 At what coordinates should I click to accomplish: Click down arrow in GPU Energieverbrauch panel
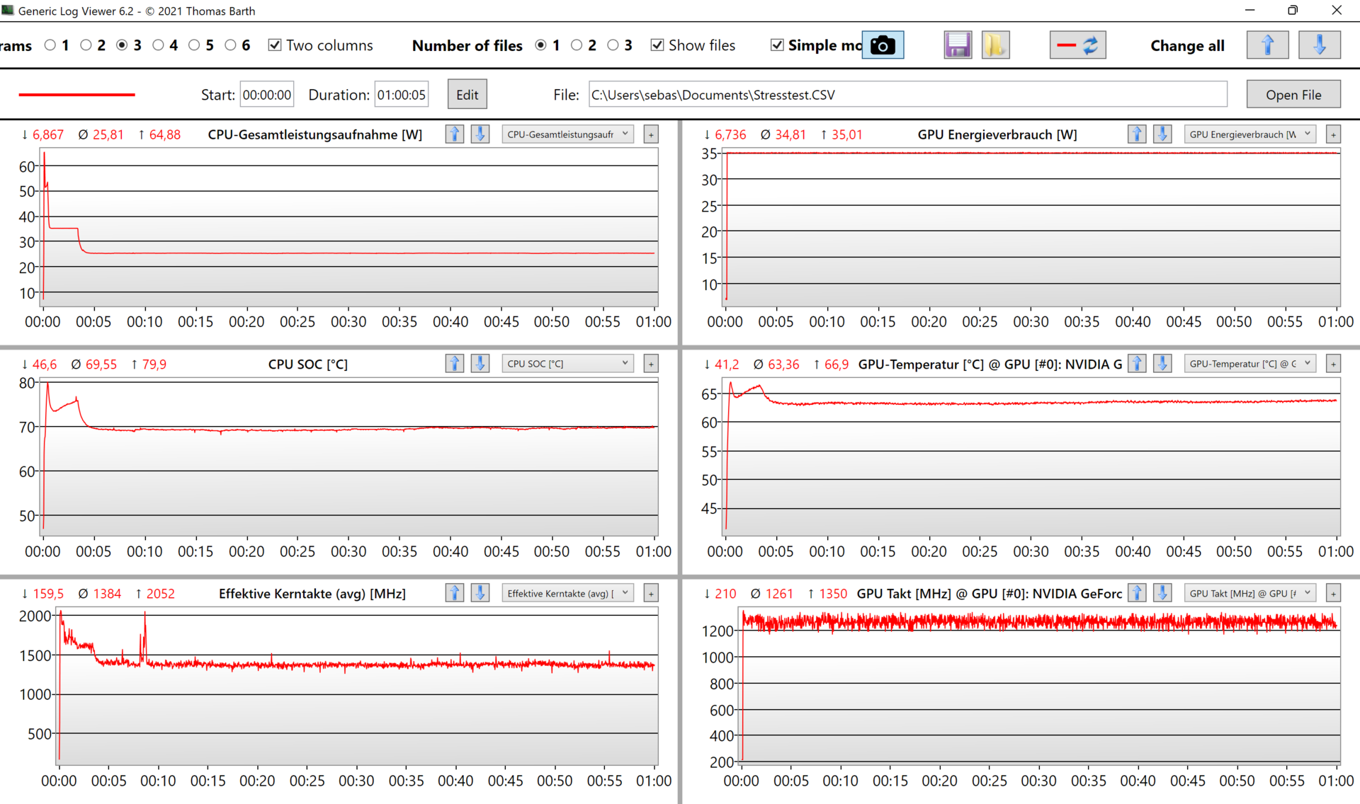[x=1162, y=134]
